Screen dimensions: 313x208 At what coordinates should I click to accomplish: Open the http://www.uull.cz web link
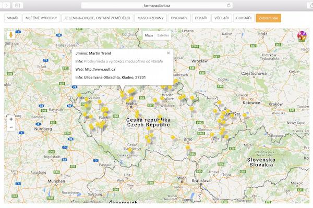[102, 69]
